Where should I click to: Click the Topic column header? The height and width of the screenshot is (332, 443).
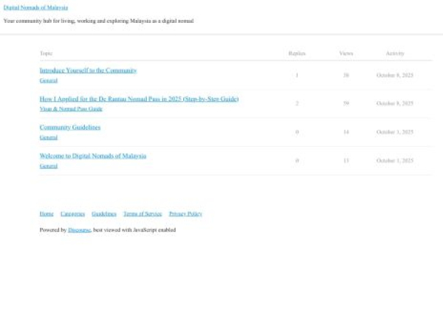[46, 53]
